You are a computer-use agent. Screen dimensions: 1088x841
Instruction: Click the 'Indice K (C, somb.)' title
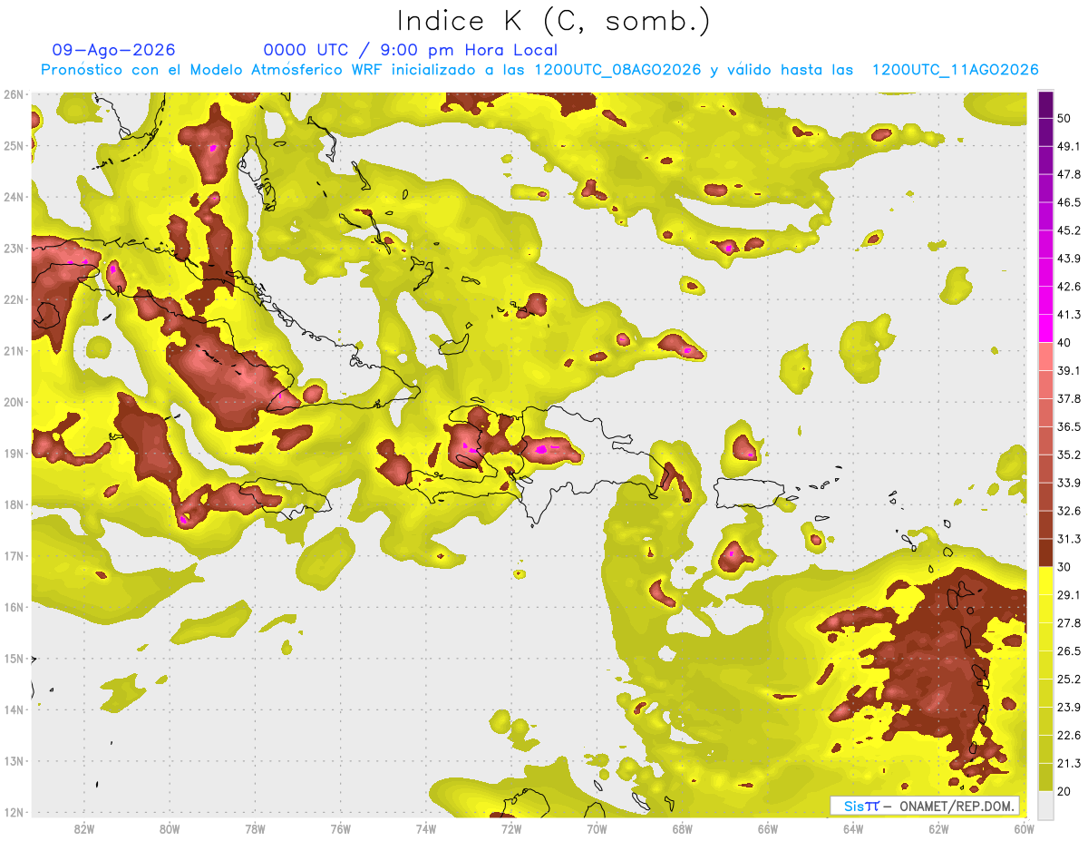pos(553,20)
